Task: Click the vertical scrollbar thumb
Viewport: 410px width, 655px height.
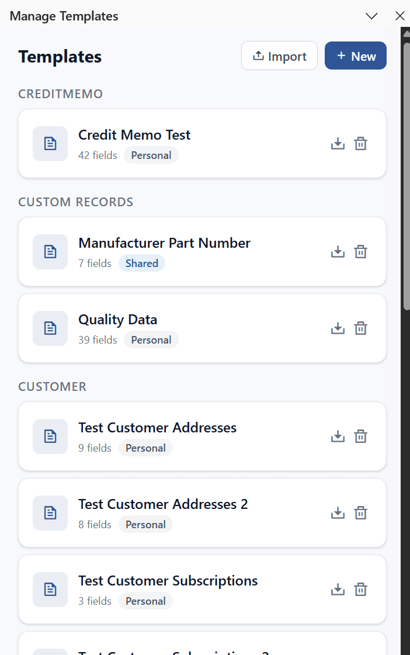Action: (406, 175)
